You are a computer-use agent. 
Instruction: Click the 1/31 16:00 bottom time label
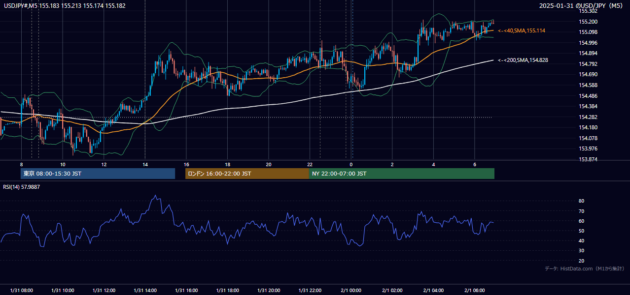(186, 291)
